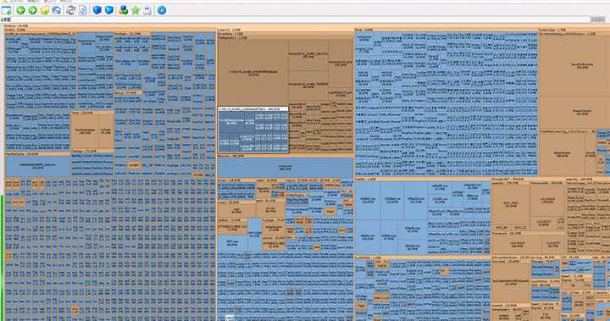The image size is (610, 321).
Task: Start a new master scan with the gray refresh arrows
Action: (x=71, y=10)
